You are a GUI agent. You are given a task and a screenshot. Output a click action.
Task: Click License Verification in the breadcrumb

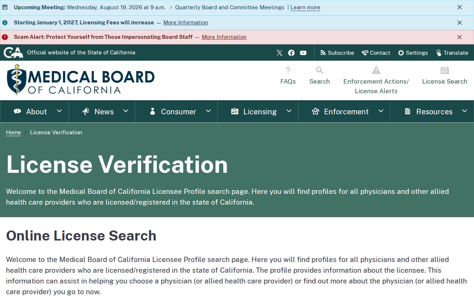pos(56,132)
